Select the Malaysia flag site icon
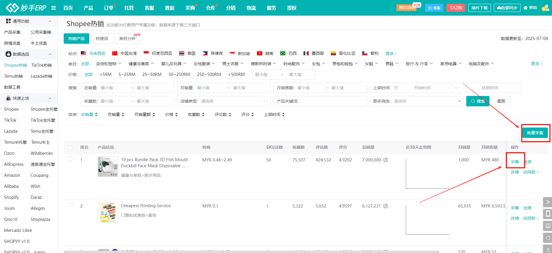Image resolution: width=552 pixels, height=253 pixels. 83,53
